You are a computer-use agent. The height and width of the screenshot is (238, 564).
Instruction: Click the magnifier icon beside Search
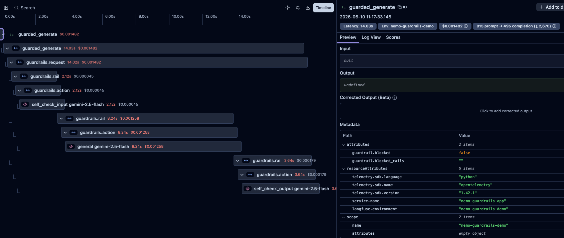point(16,8)
